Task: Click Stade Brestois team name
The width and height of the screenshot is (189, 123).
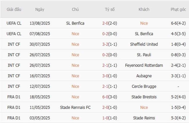Action: point(144,97)
